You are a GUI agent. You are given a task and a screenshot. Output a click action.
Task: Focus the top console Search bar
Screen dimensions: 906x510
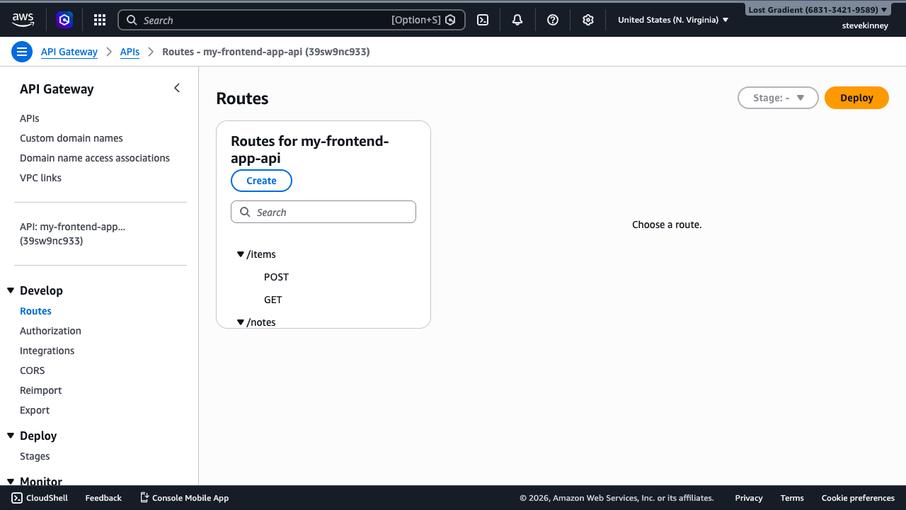point(291,20)
